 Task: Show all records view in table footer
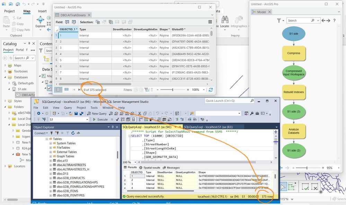[x=58, y=89]
